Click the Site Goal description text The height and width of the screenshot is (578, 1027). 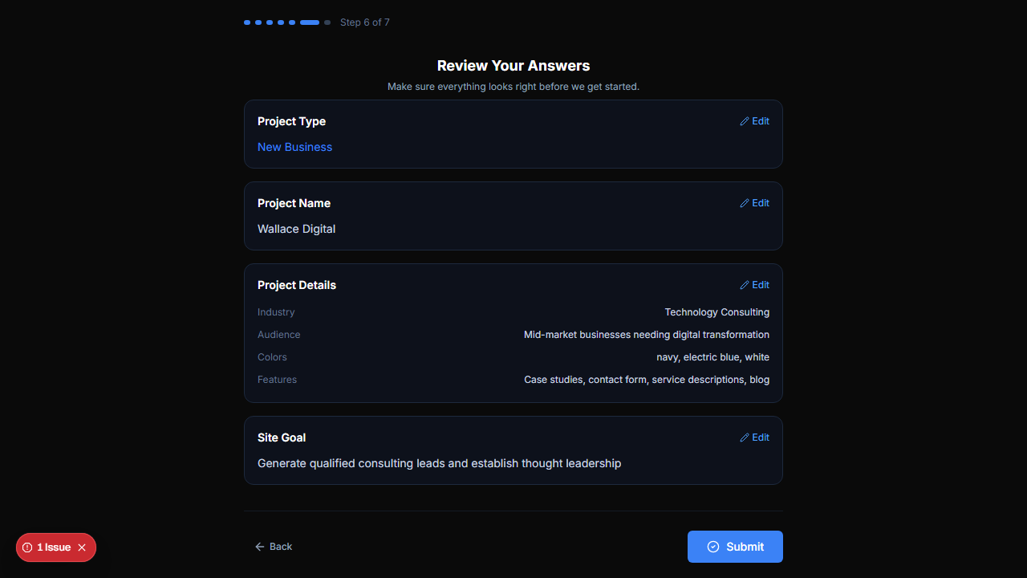439,463
